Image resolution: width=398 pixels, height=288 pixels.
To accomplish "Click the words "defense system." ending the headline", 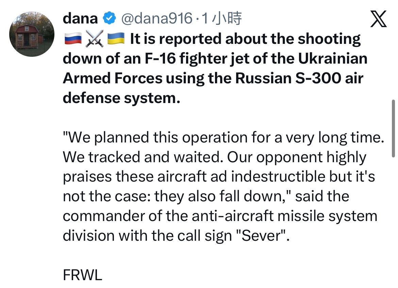I will pyautogui.click(x=121, y=98).
